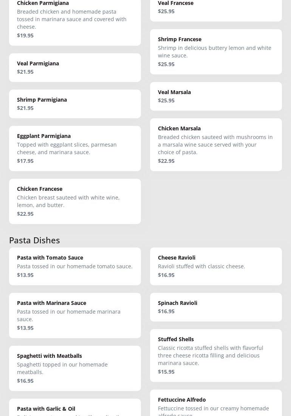Image resolution: width=291 pixels, height=416 pixels.
Task: Select Pasta with Tomato Sauce
Action: pyautogui.click(x=75, y=266)
